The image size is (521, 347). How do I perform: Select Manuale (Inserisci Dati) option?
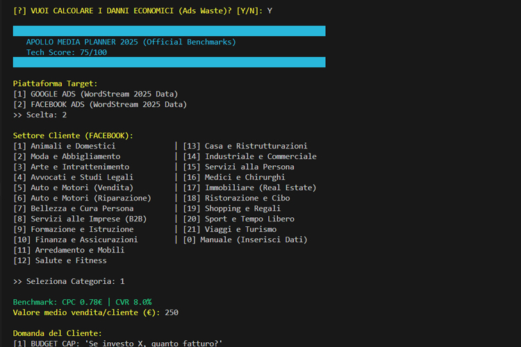(x=245, y=239)
